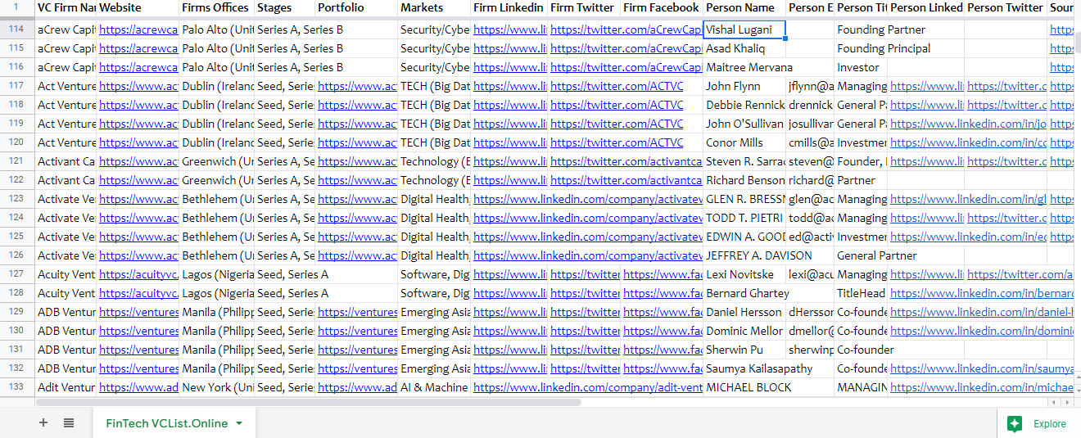Viewport: 1081px width, 438px height.
Task: Select New York office cell in row 133
Action: click(x=216, y=387)
